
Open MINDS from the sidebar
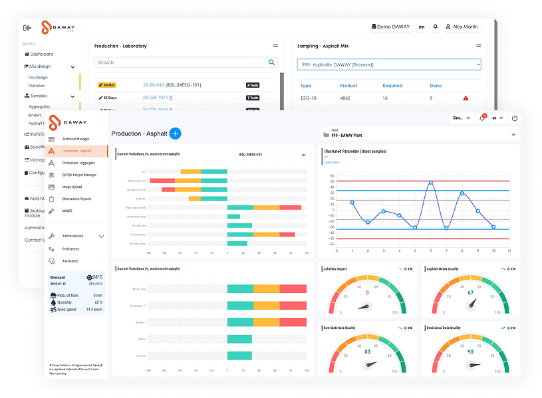[67, 211]
